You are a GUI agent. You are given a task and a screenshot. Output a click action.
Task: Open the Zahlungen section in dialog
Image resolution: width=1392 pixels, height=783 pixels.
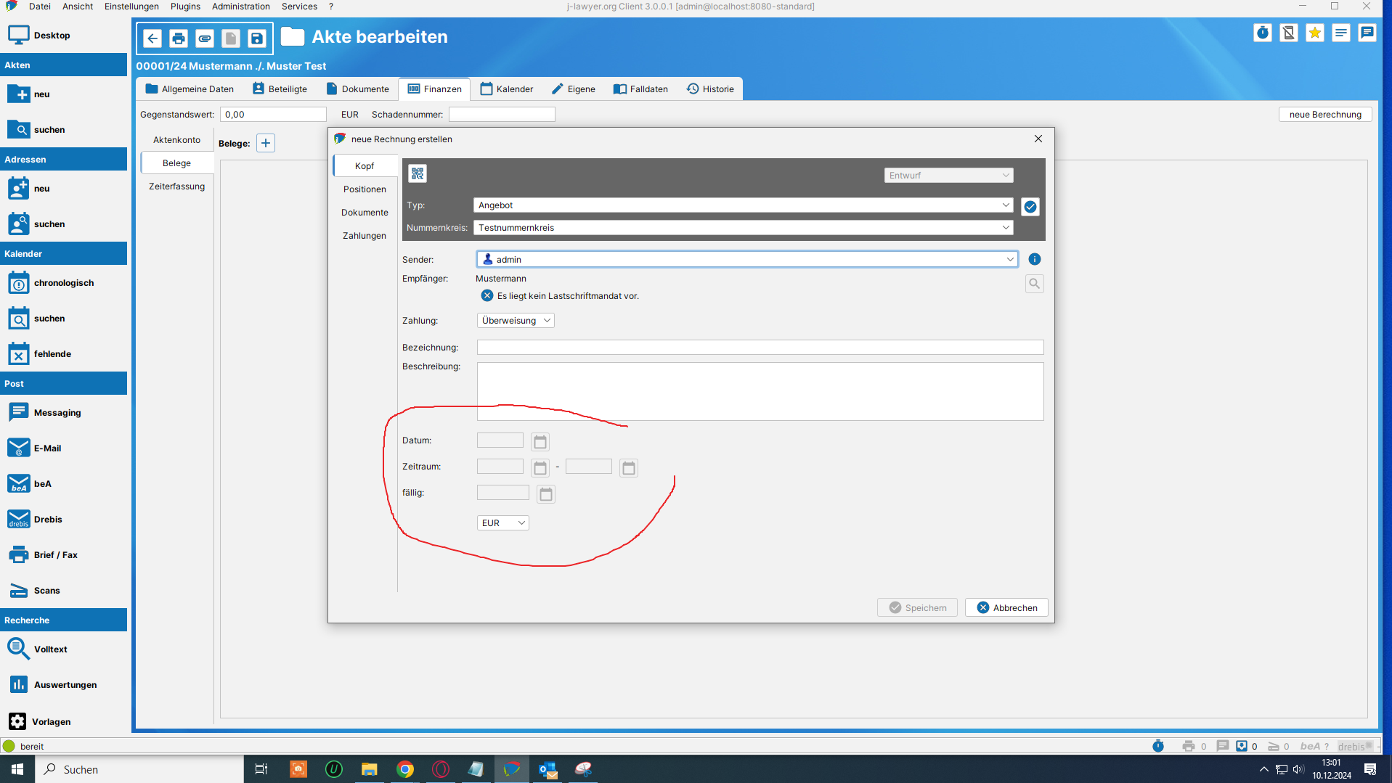(365, 235)
